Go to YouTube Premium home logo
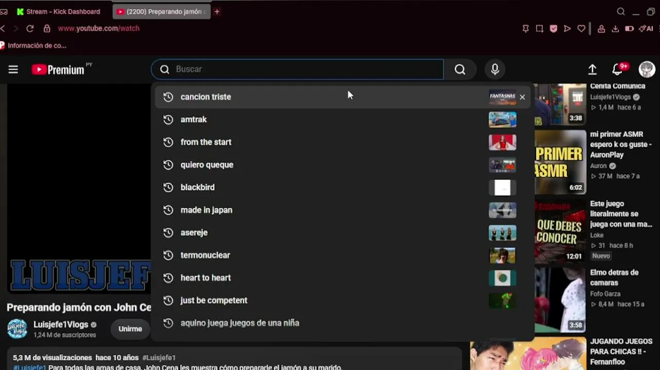 pyautogui.click(x=58, y=69)
